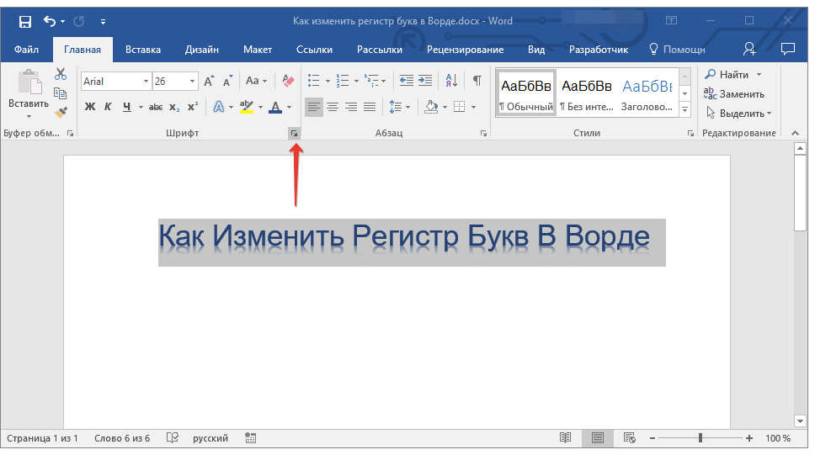
Task: Open the Помощник tell-me box
Action: click(x=678, y=50)
